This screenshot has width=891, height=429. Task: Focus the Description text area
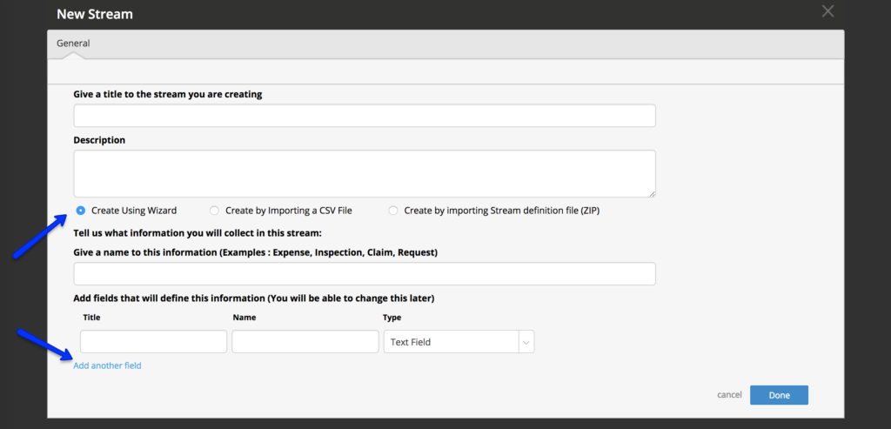pyautogui.click(x=364, y=173)
